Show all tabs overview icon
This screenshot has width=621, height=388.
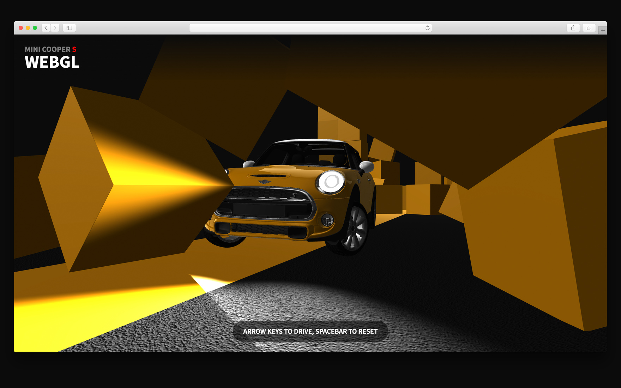[589, 28]
